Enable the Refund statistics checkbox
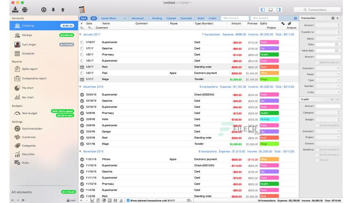This screenshot has width=352, height=203. 317,160
